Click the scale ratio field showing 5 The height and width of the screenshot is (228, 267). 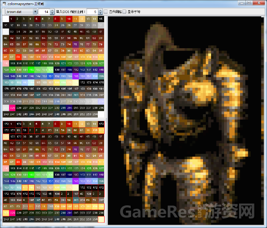coord(93,12)
